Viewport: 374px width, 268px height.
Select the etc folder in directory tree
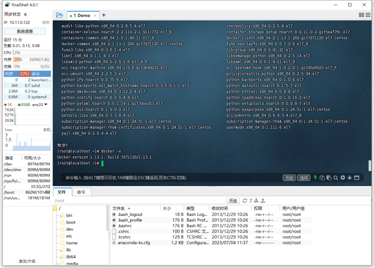coord(69,236)
